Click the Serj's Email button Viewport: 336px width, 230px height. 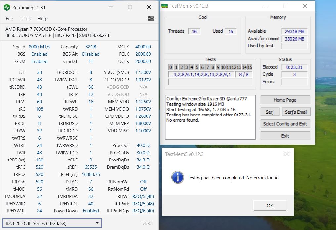[296, 112]
